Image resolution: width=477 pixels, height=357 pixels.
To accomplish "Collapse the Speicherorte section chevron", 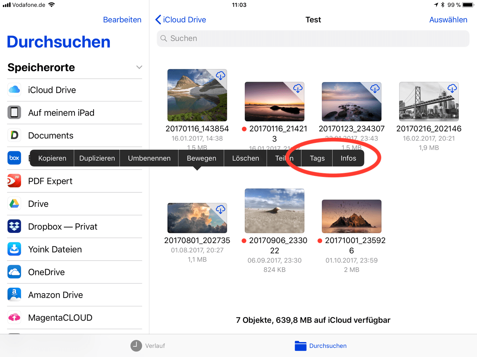I will (x=139, y=67).
